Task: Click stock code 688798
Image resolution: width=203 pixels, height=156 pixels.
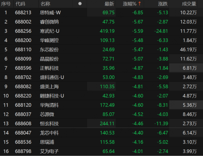Action: [x=23, y=151]
